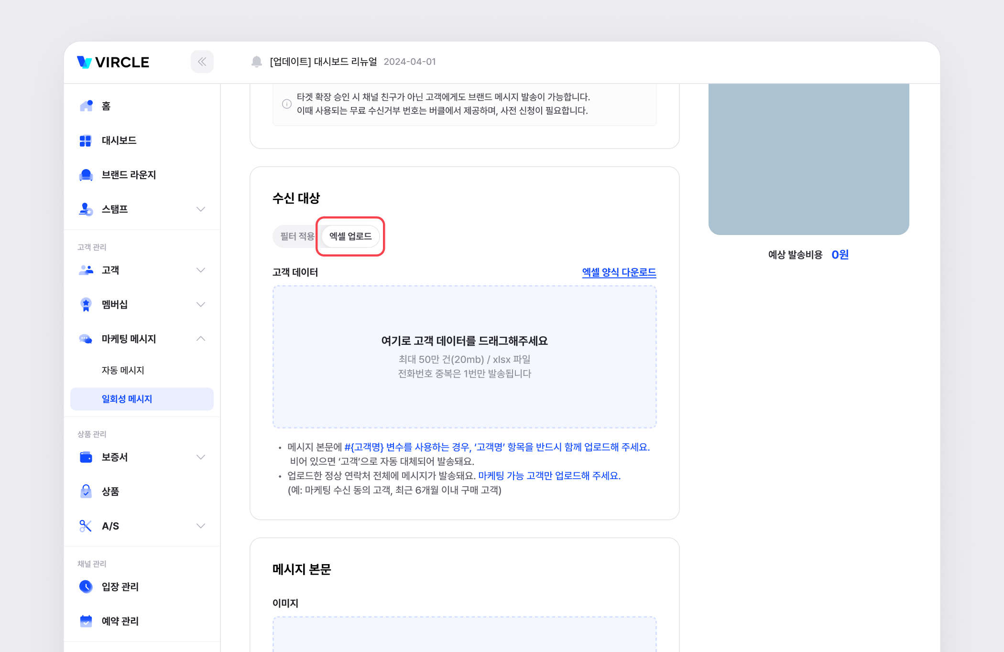The image size is (1004, 652).
Task: Open the 홈 home icon
Action: point(86,106)
